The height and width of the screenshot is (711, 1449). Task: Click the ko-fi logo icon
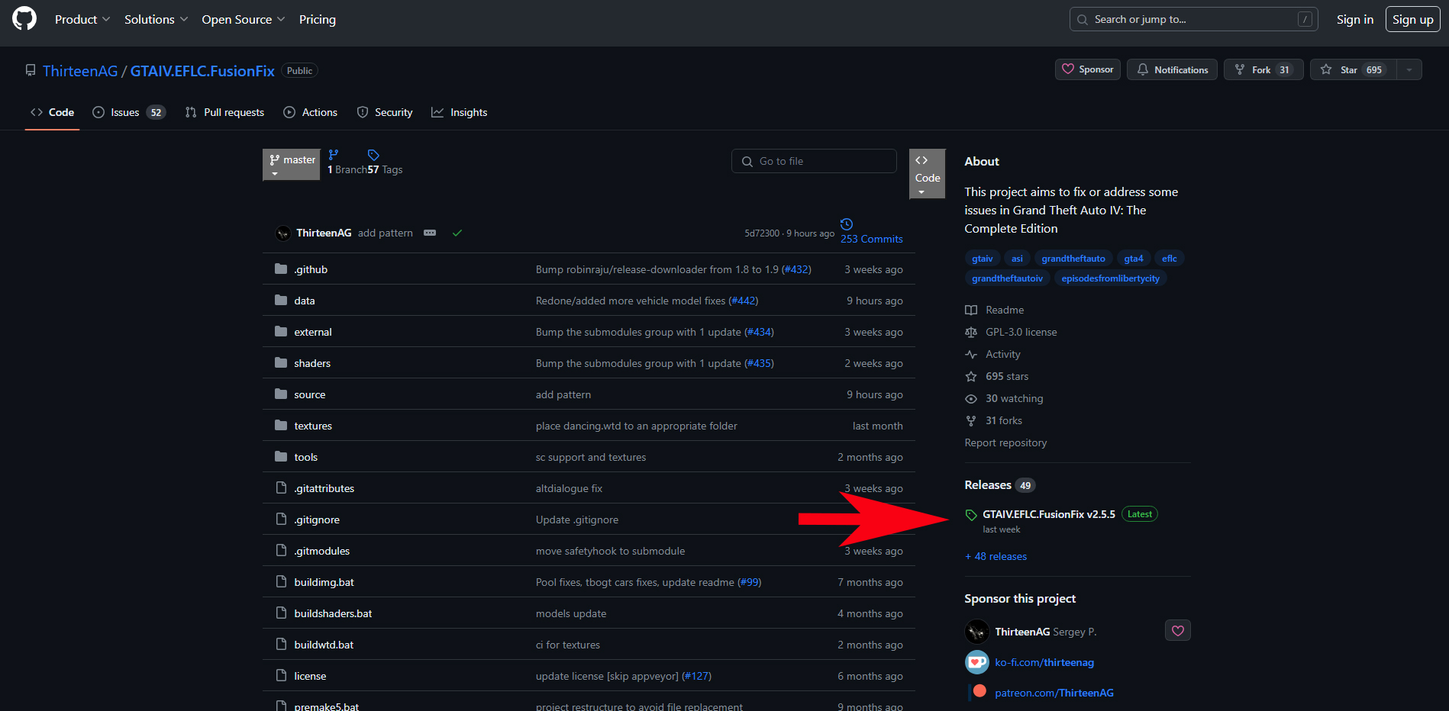pos(977,662)
